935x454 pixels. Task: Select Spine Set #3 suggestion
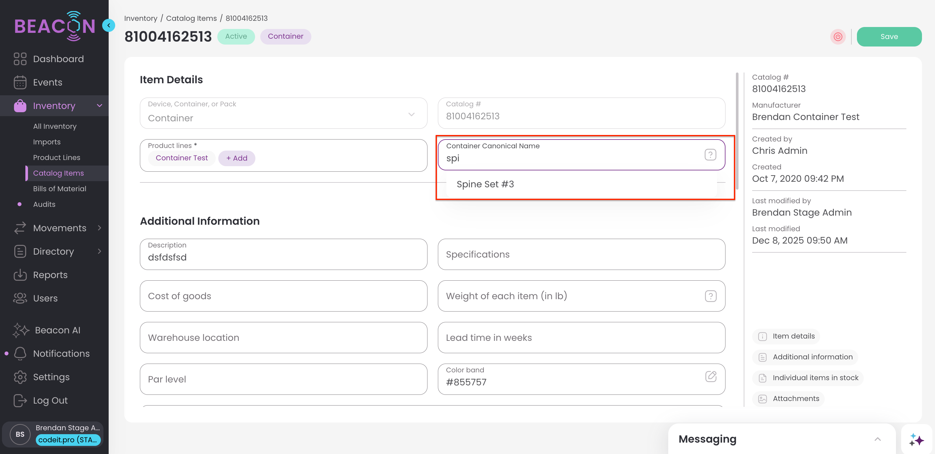point(485,184)
